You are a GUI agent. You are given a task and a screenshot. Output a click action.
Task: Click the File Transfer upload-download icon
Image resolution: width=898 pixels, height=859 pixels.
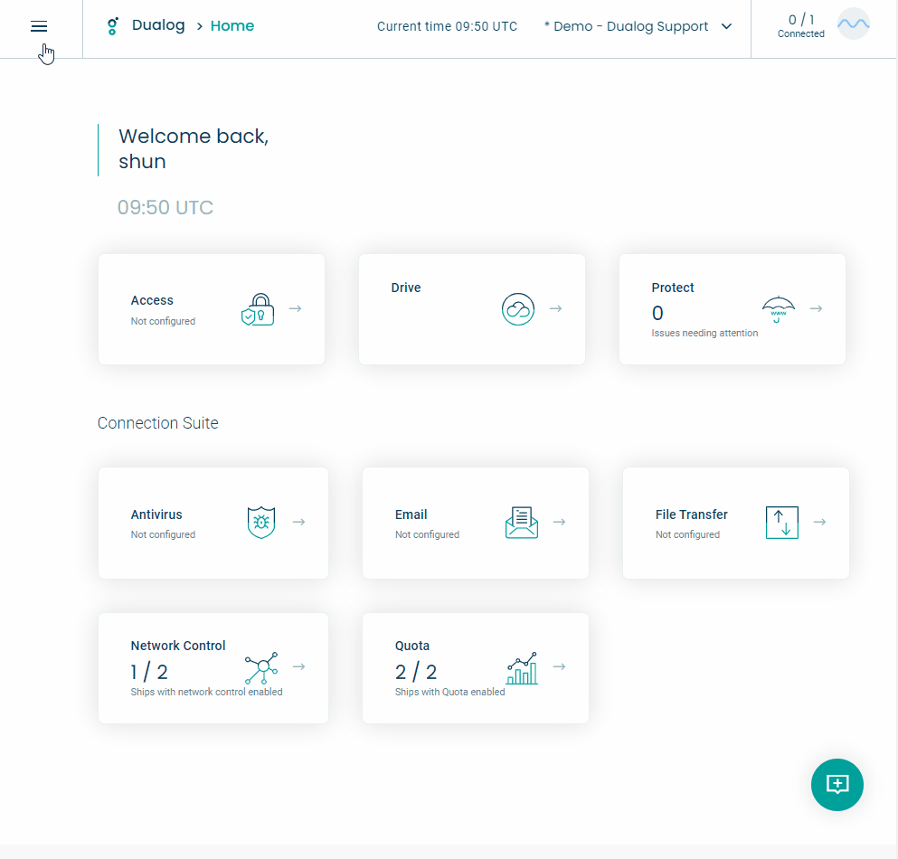tap(781, 522)
